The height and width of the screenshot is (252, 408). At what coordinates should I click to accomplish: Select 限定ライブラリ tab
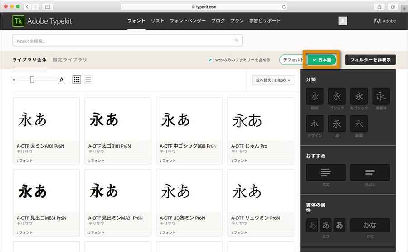coord(70,59)
